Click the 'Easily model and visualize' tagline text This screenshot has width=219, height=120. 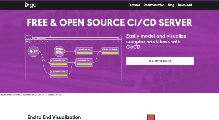[x=156, y=41]
